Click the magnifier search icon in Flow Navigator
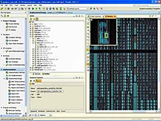This screenshot has height=121, width=161. click(2, 16)
